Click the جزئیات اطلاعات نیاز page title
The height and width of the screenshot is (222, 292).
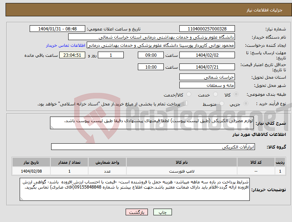click(x=265, y=10)
